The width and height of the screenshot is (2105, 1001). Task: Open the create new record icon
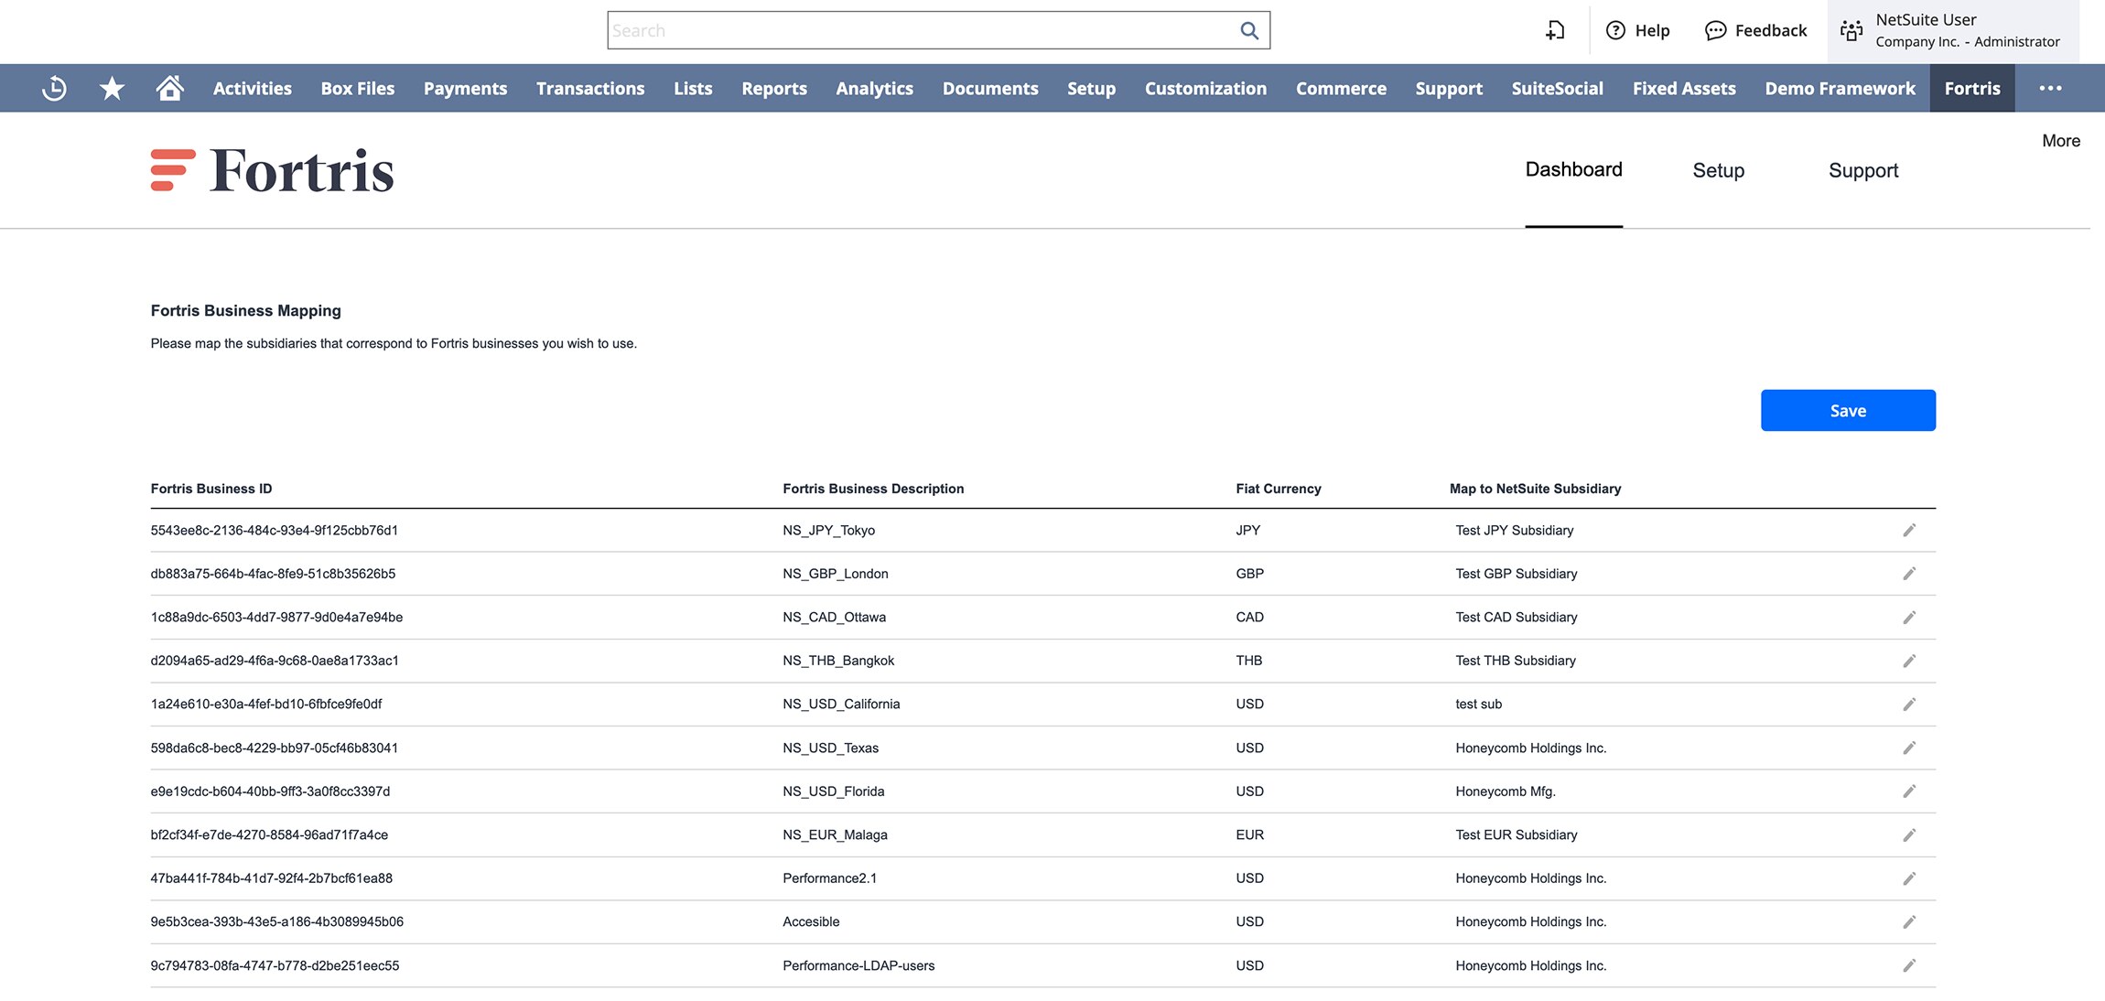[x=1555, y=31]
